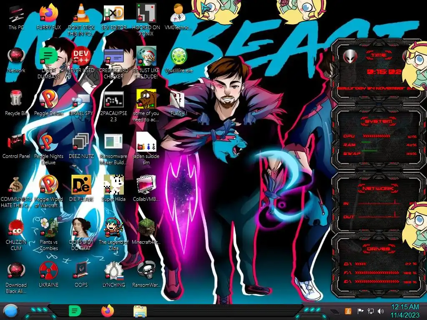Launch Peggle Nights Deluxe
The height and width of the screenshot is (320, 427).
(x=48, y=142)
